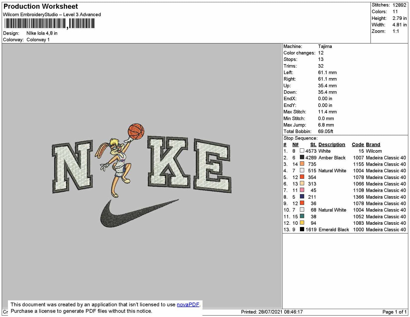410x317 pixels.
Task: Click the barcode under the software name
Action: [x=49, y=24]
